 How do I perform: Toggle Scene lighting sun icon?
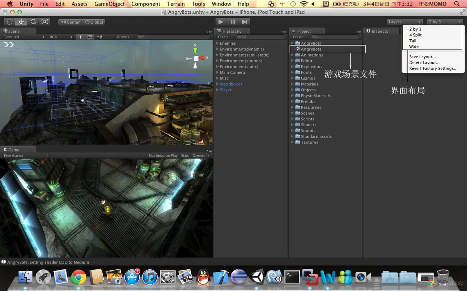[x=80, y=37]
